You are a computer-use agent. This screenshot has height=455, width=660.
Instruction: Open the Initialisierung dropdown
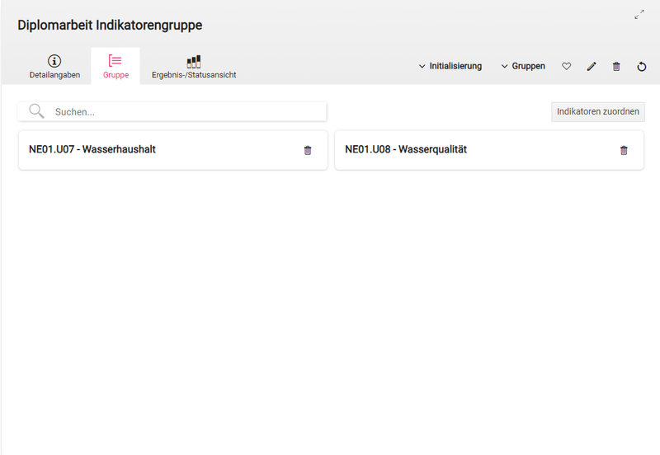[450, 66]
